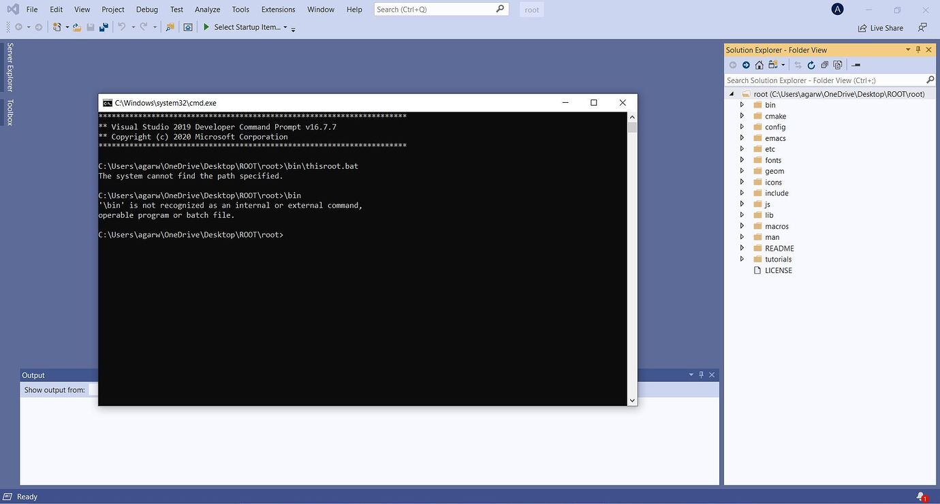The image size is (940, 504).
Task: Open the Find in Files tool
Action: point(170,27)
